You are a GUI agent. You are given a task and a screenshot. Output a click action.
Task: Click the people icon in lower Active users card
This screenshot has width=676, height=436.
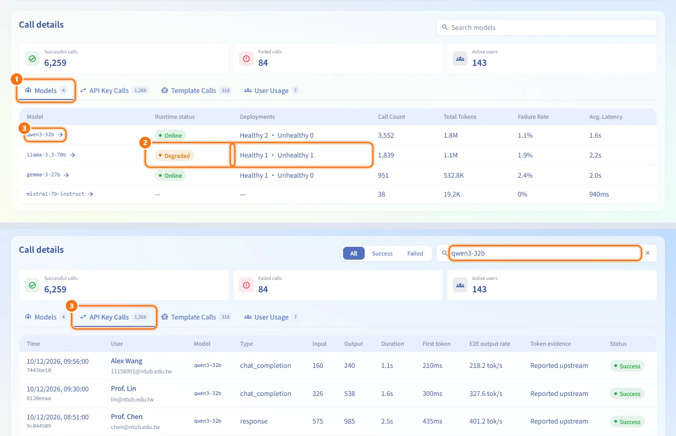click(x=460, y=285)
